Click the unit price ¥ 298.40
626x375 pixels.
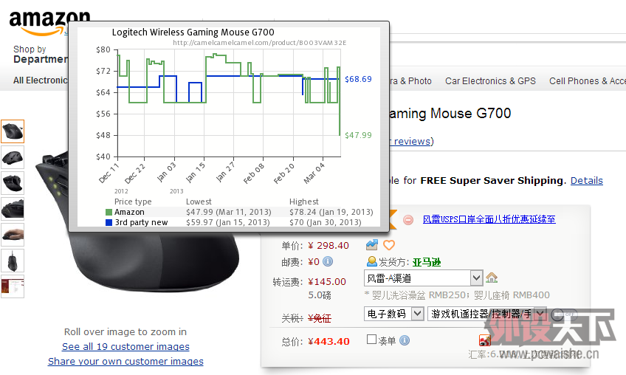click(329, 246)
